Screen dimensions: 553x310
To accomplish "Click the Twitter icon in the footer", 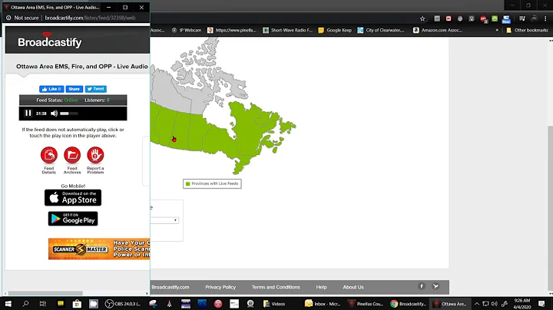I will point(435,286).
